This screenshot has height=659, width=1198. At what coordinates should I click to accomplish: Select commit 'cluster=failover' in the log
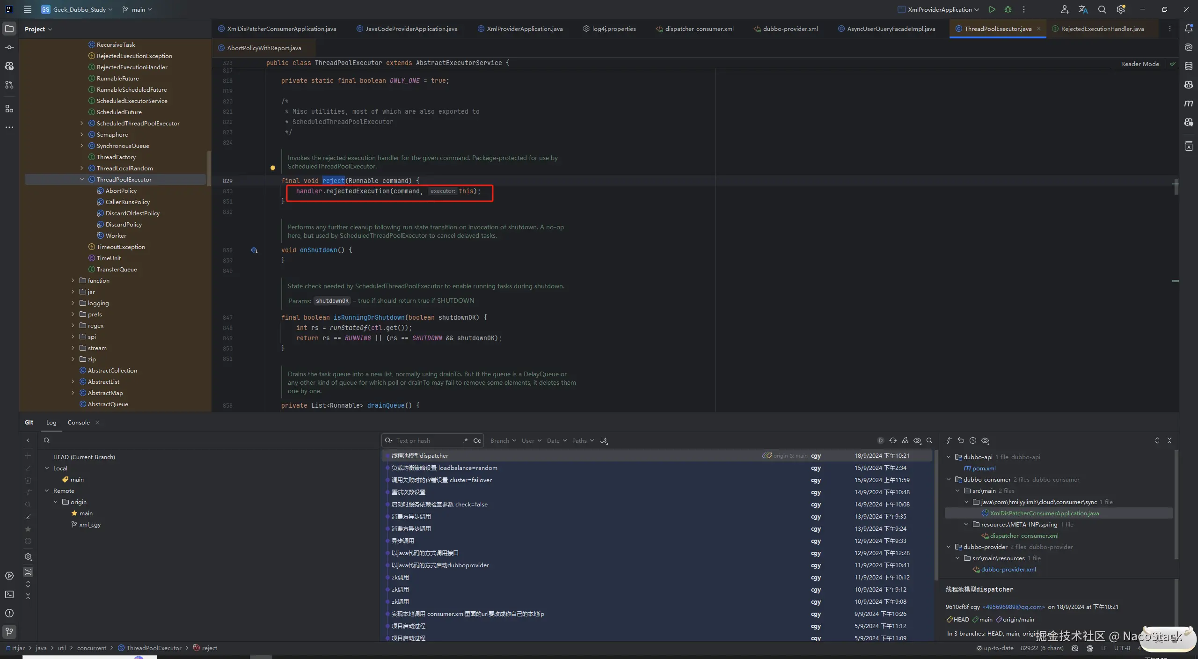(x=441, y=480)
